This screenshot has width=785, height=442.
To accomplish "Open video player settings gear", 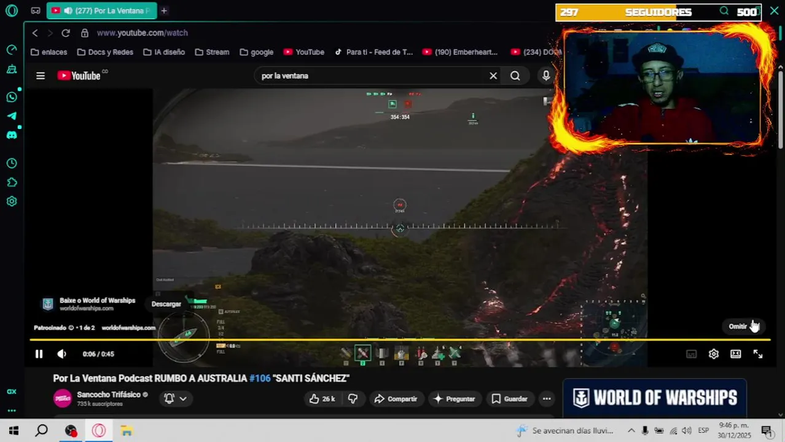I will [714, 354].
